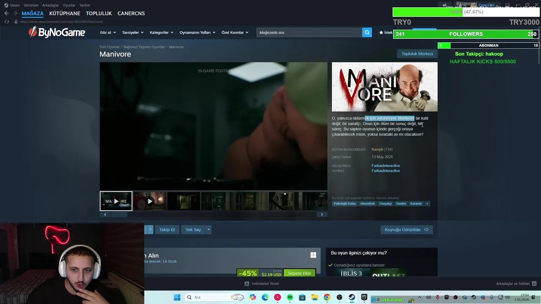Click the Windows platform icon in the purchase box
This screenshot has height=304, width=541.
coord(313,255)
